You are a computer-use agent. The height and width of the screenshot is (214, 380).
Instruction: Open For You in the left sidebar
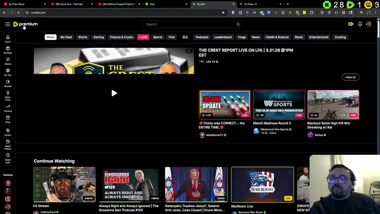point(8,72)
